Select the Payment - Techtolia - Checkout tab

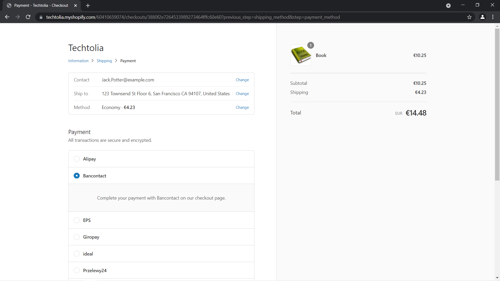pyautogui.click(x=42, y=5)
